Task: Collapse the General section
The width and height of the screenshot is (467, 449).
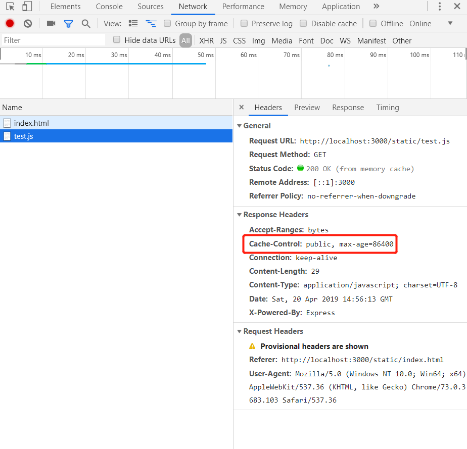Action: (239, 126)
